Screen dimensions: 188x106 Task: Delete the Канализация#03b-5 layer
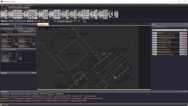point(183,52)
